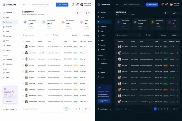This screenshot has width=182, height=121.
Task: Go to page 3 in light theme pagination
Action: 73,109
